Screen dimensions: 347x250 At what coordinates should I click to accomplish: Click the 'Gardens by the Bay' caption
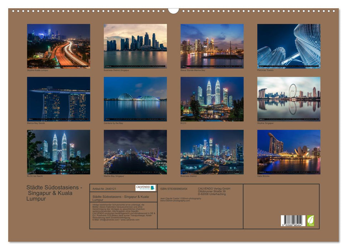coord(113,123)
